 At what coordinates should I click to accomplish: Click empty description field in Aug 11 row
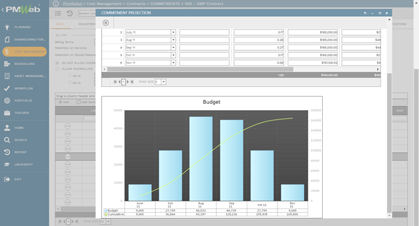205,40
